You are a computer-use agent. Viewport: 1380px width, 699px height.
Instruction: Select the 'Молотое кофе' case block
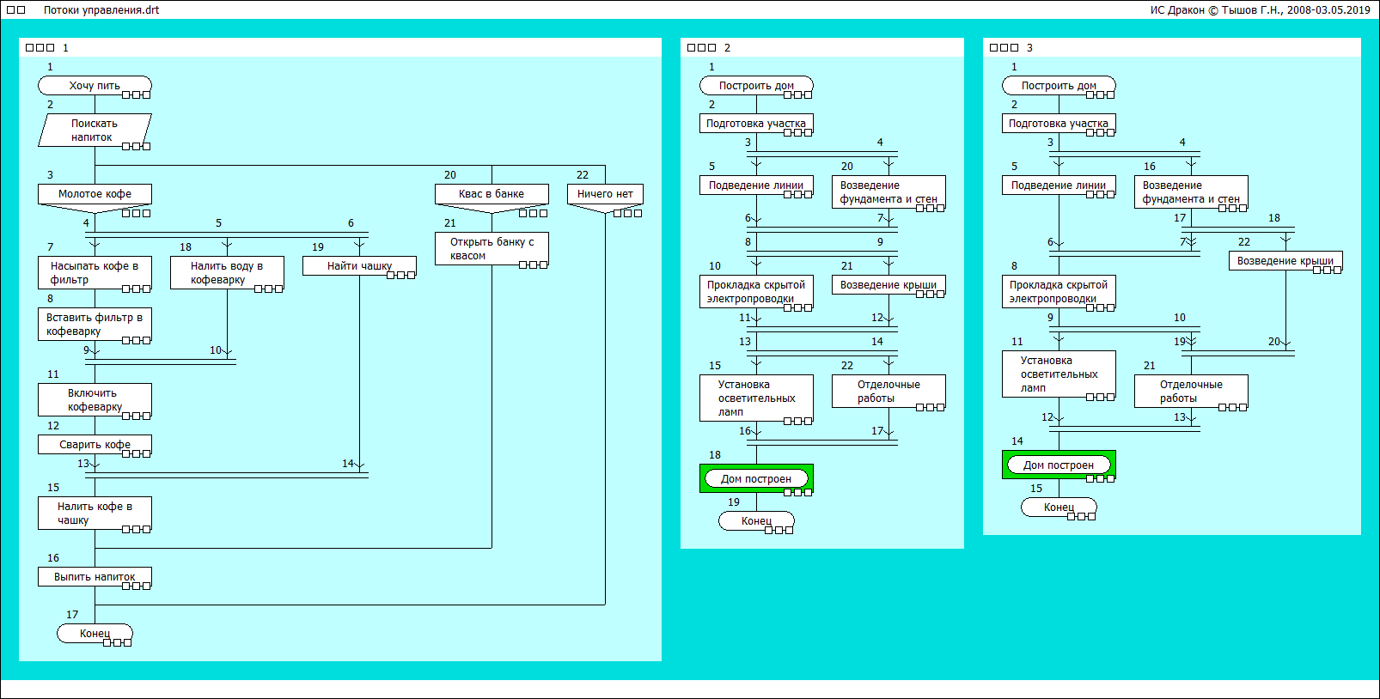pyautogui.click(x=95, y=194)
